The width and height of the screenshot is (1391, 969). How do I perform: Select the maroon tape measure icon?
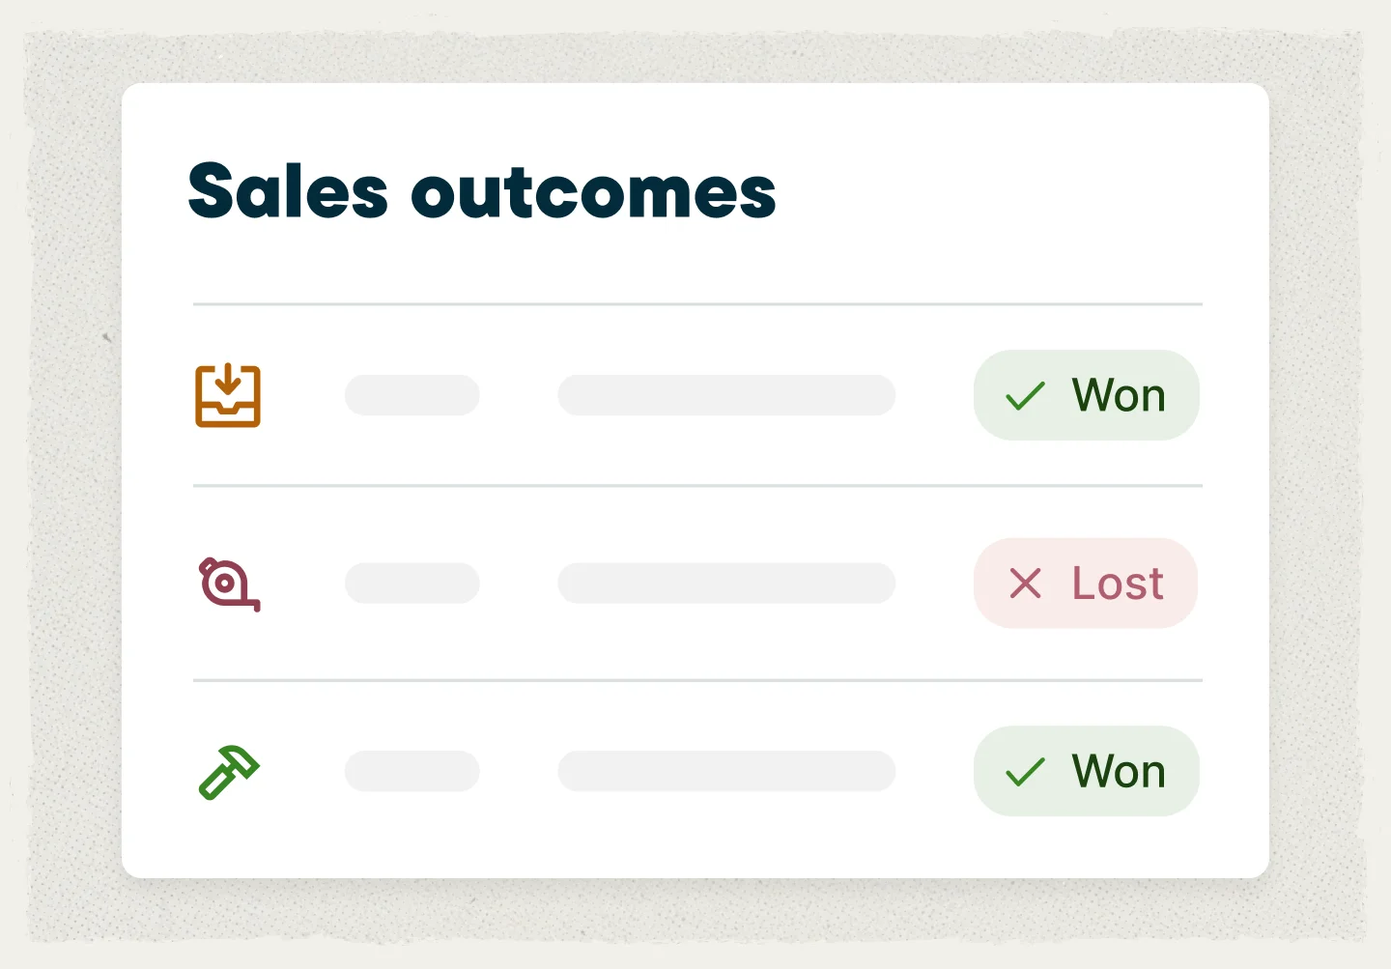point(229,584)
